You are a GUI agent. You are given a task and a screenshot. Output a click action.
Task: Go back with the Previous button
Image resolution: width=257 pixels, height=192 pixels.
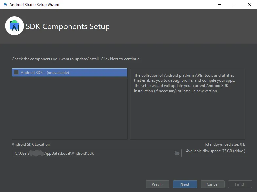pos(157,184)
